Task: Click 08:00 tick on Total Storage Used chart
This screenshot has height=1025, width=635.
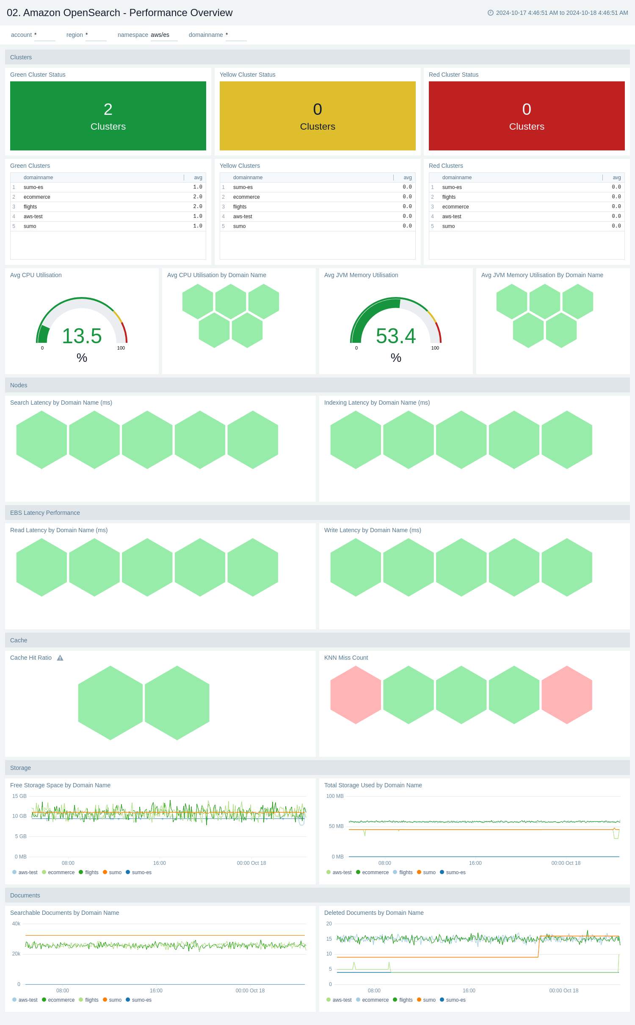Action: coord(385,863)
